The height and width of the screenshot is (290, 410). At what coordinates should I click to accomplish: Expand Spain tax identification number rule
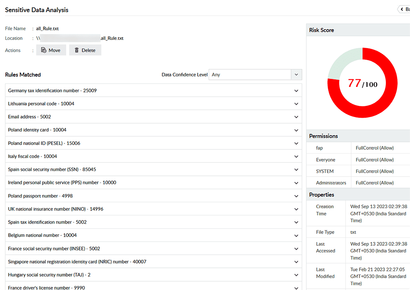click(154, 222)
